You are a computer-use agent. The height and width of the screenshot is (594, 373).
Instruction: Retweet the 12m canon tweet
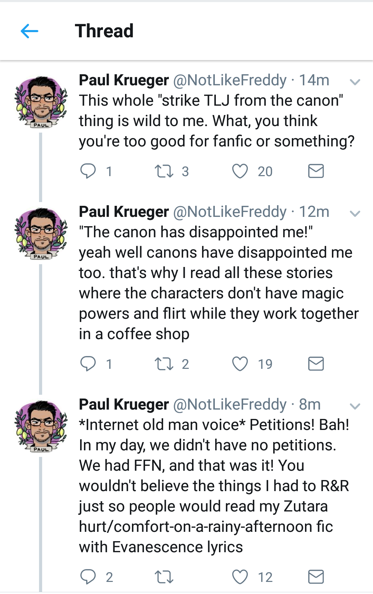[x=164, y=364]
